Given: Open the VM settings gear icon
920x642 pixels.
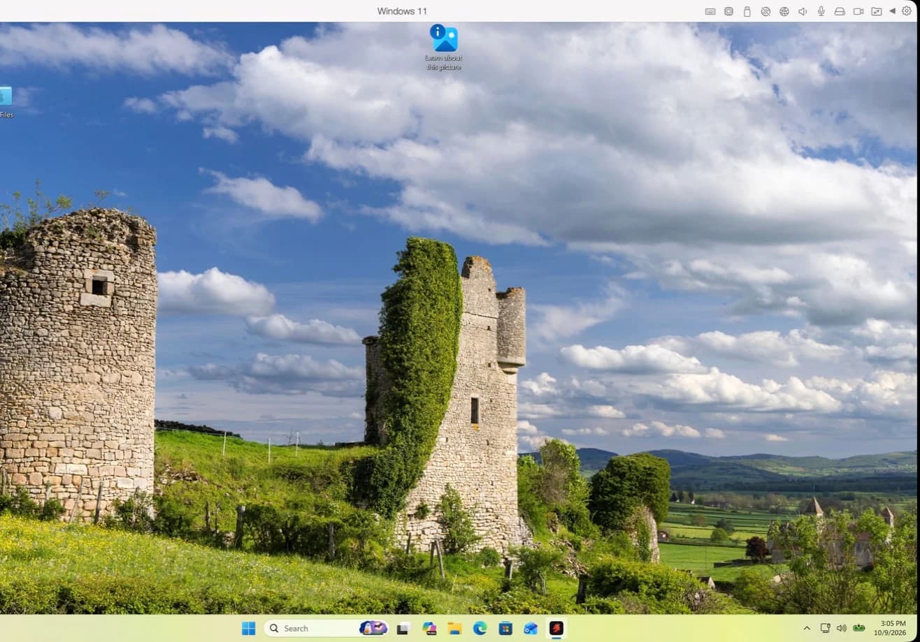Looking at the screenshot, I should click(907, 11).
